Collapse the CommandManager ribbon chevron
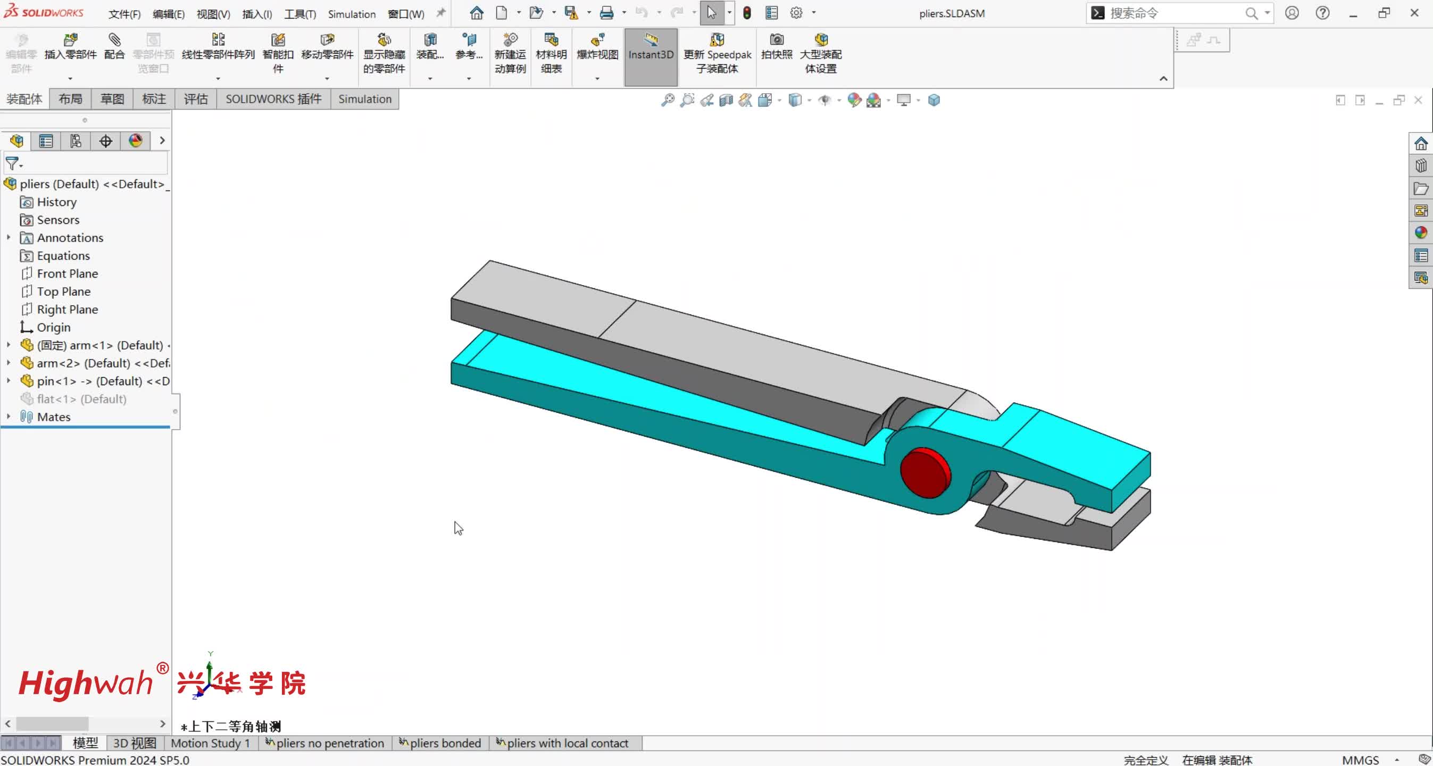This screenshot has height=766, width=1433. (1163, 78)
